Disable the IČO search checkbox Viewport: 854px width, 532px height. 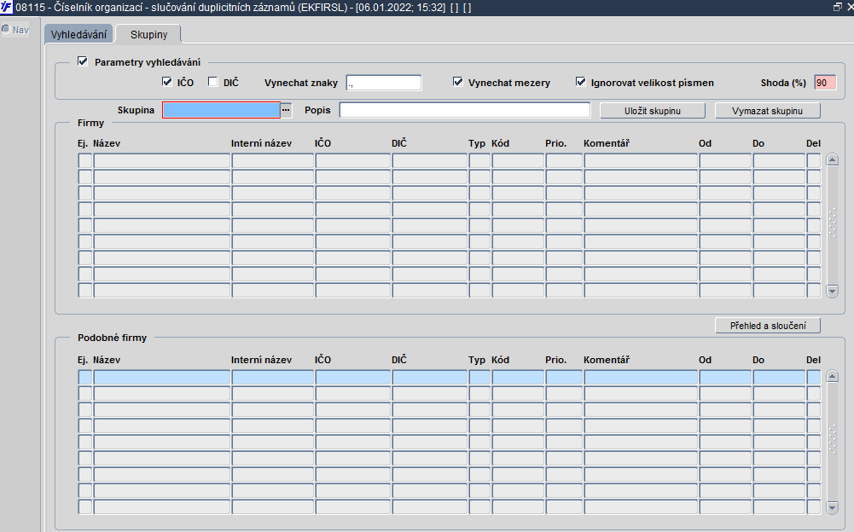click(x=167, y=82)
